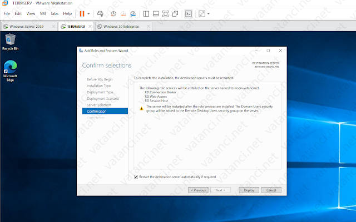Open the Help menu
This screenshot has width=356, height=222.
click(x=67, y=13)
